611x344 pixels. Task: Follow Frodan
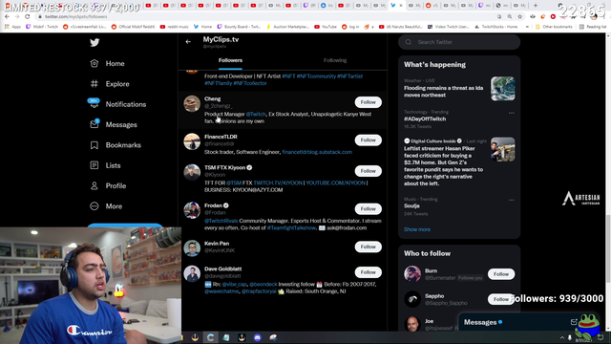(368, 208)
